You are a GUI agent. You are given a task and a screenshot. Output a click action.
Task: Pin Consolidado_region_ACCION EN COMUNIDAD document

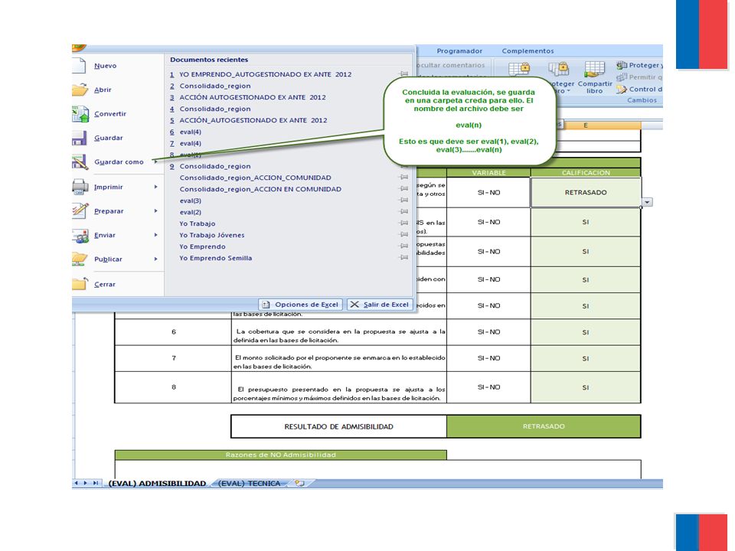click(x=403, y=189)
